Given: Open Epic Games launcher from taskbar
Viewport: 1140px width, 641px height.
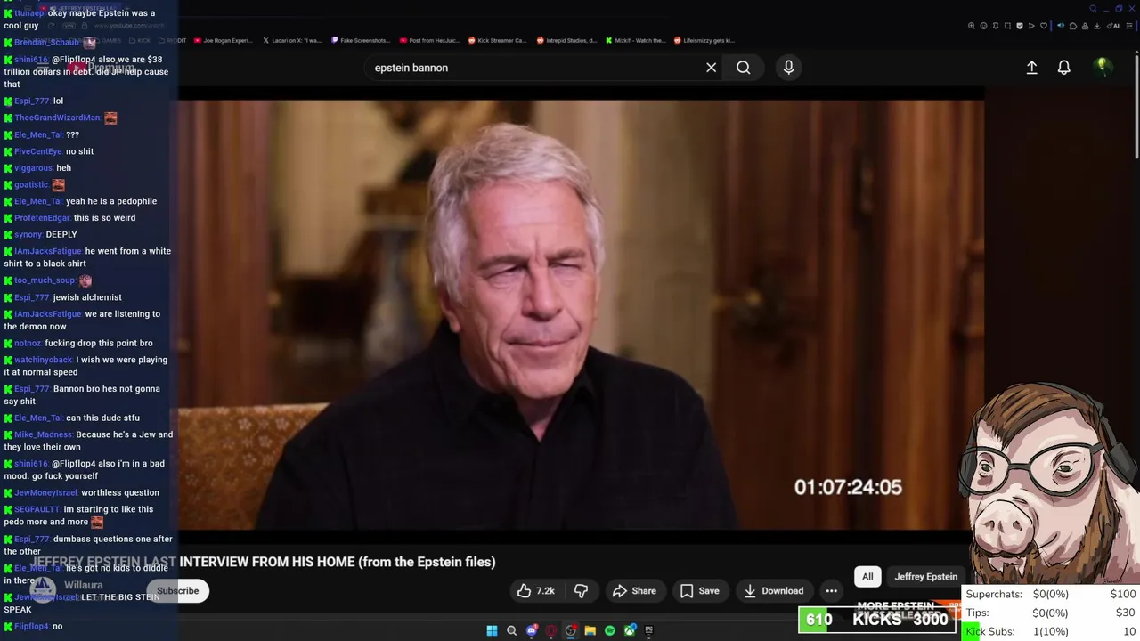Looking at the screenshot, I should click(x=649, y=630).
